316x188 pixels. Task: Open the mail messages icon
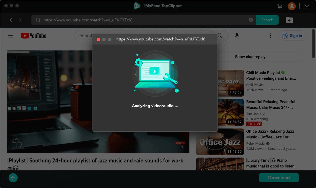tap(307, 6)
